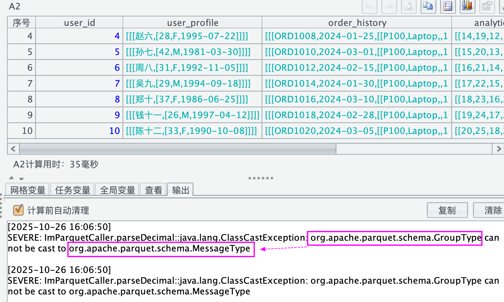Screen dimensions: 504x302
Task: Click the A2计算用时：35毫秒 status text
Action: pyautogui.click(x=56, y=164)
